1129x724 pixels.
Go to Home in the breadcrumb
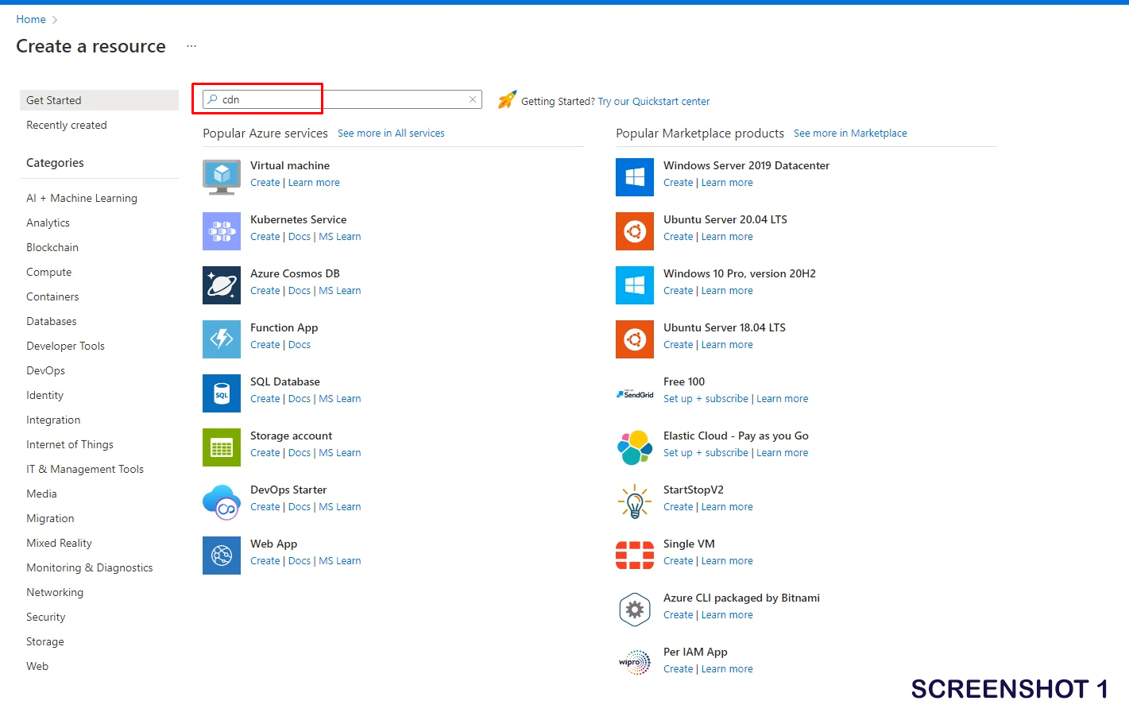coord(31,19)
